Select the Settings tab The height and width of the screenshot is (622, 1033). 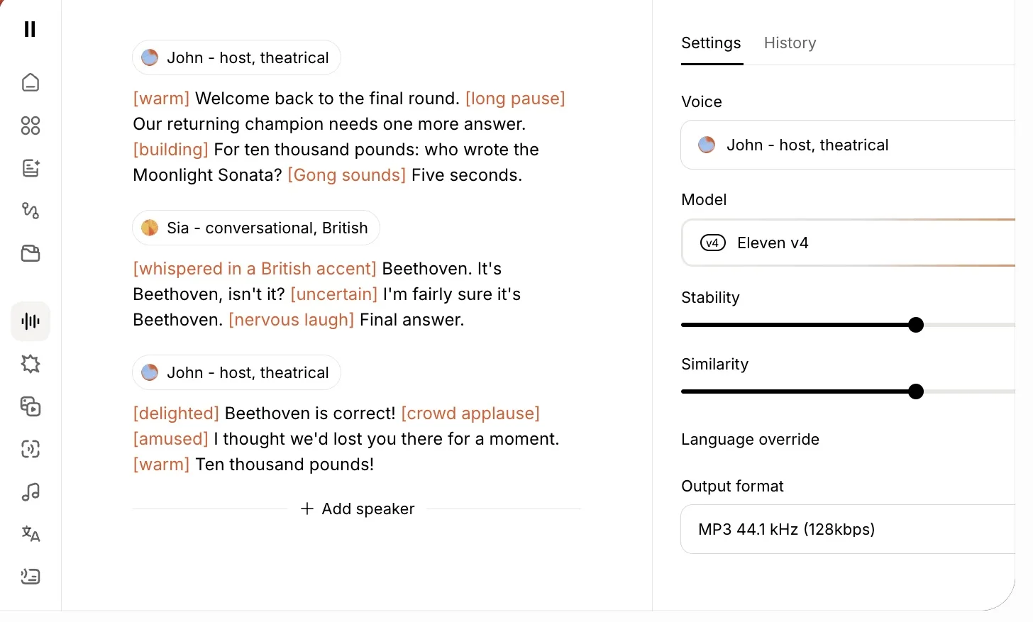tap(711, 43)
